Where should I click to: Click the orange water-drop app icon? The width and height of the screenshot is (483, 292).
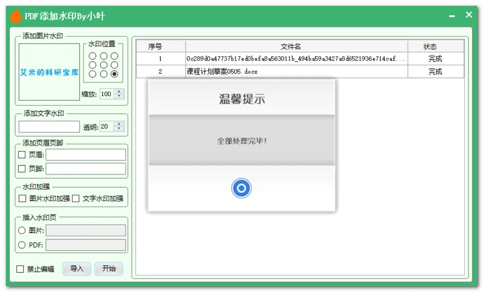[16, 16]
